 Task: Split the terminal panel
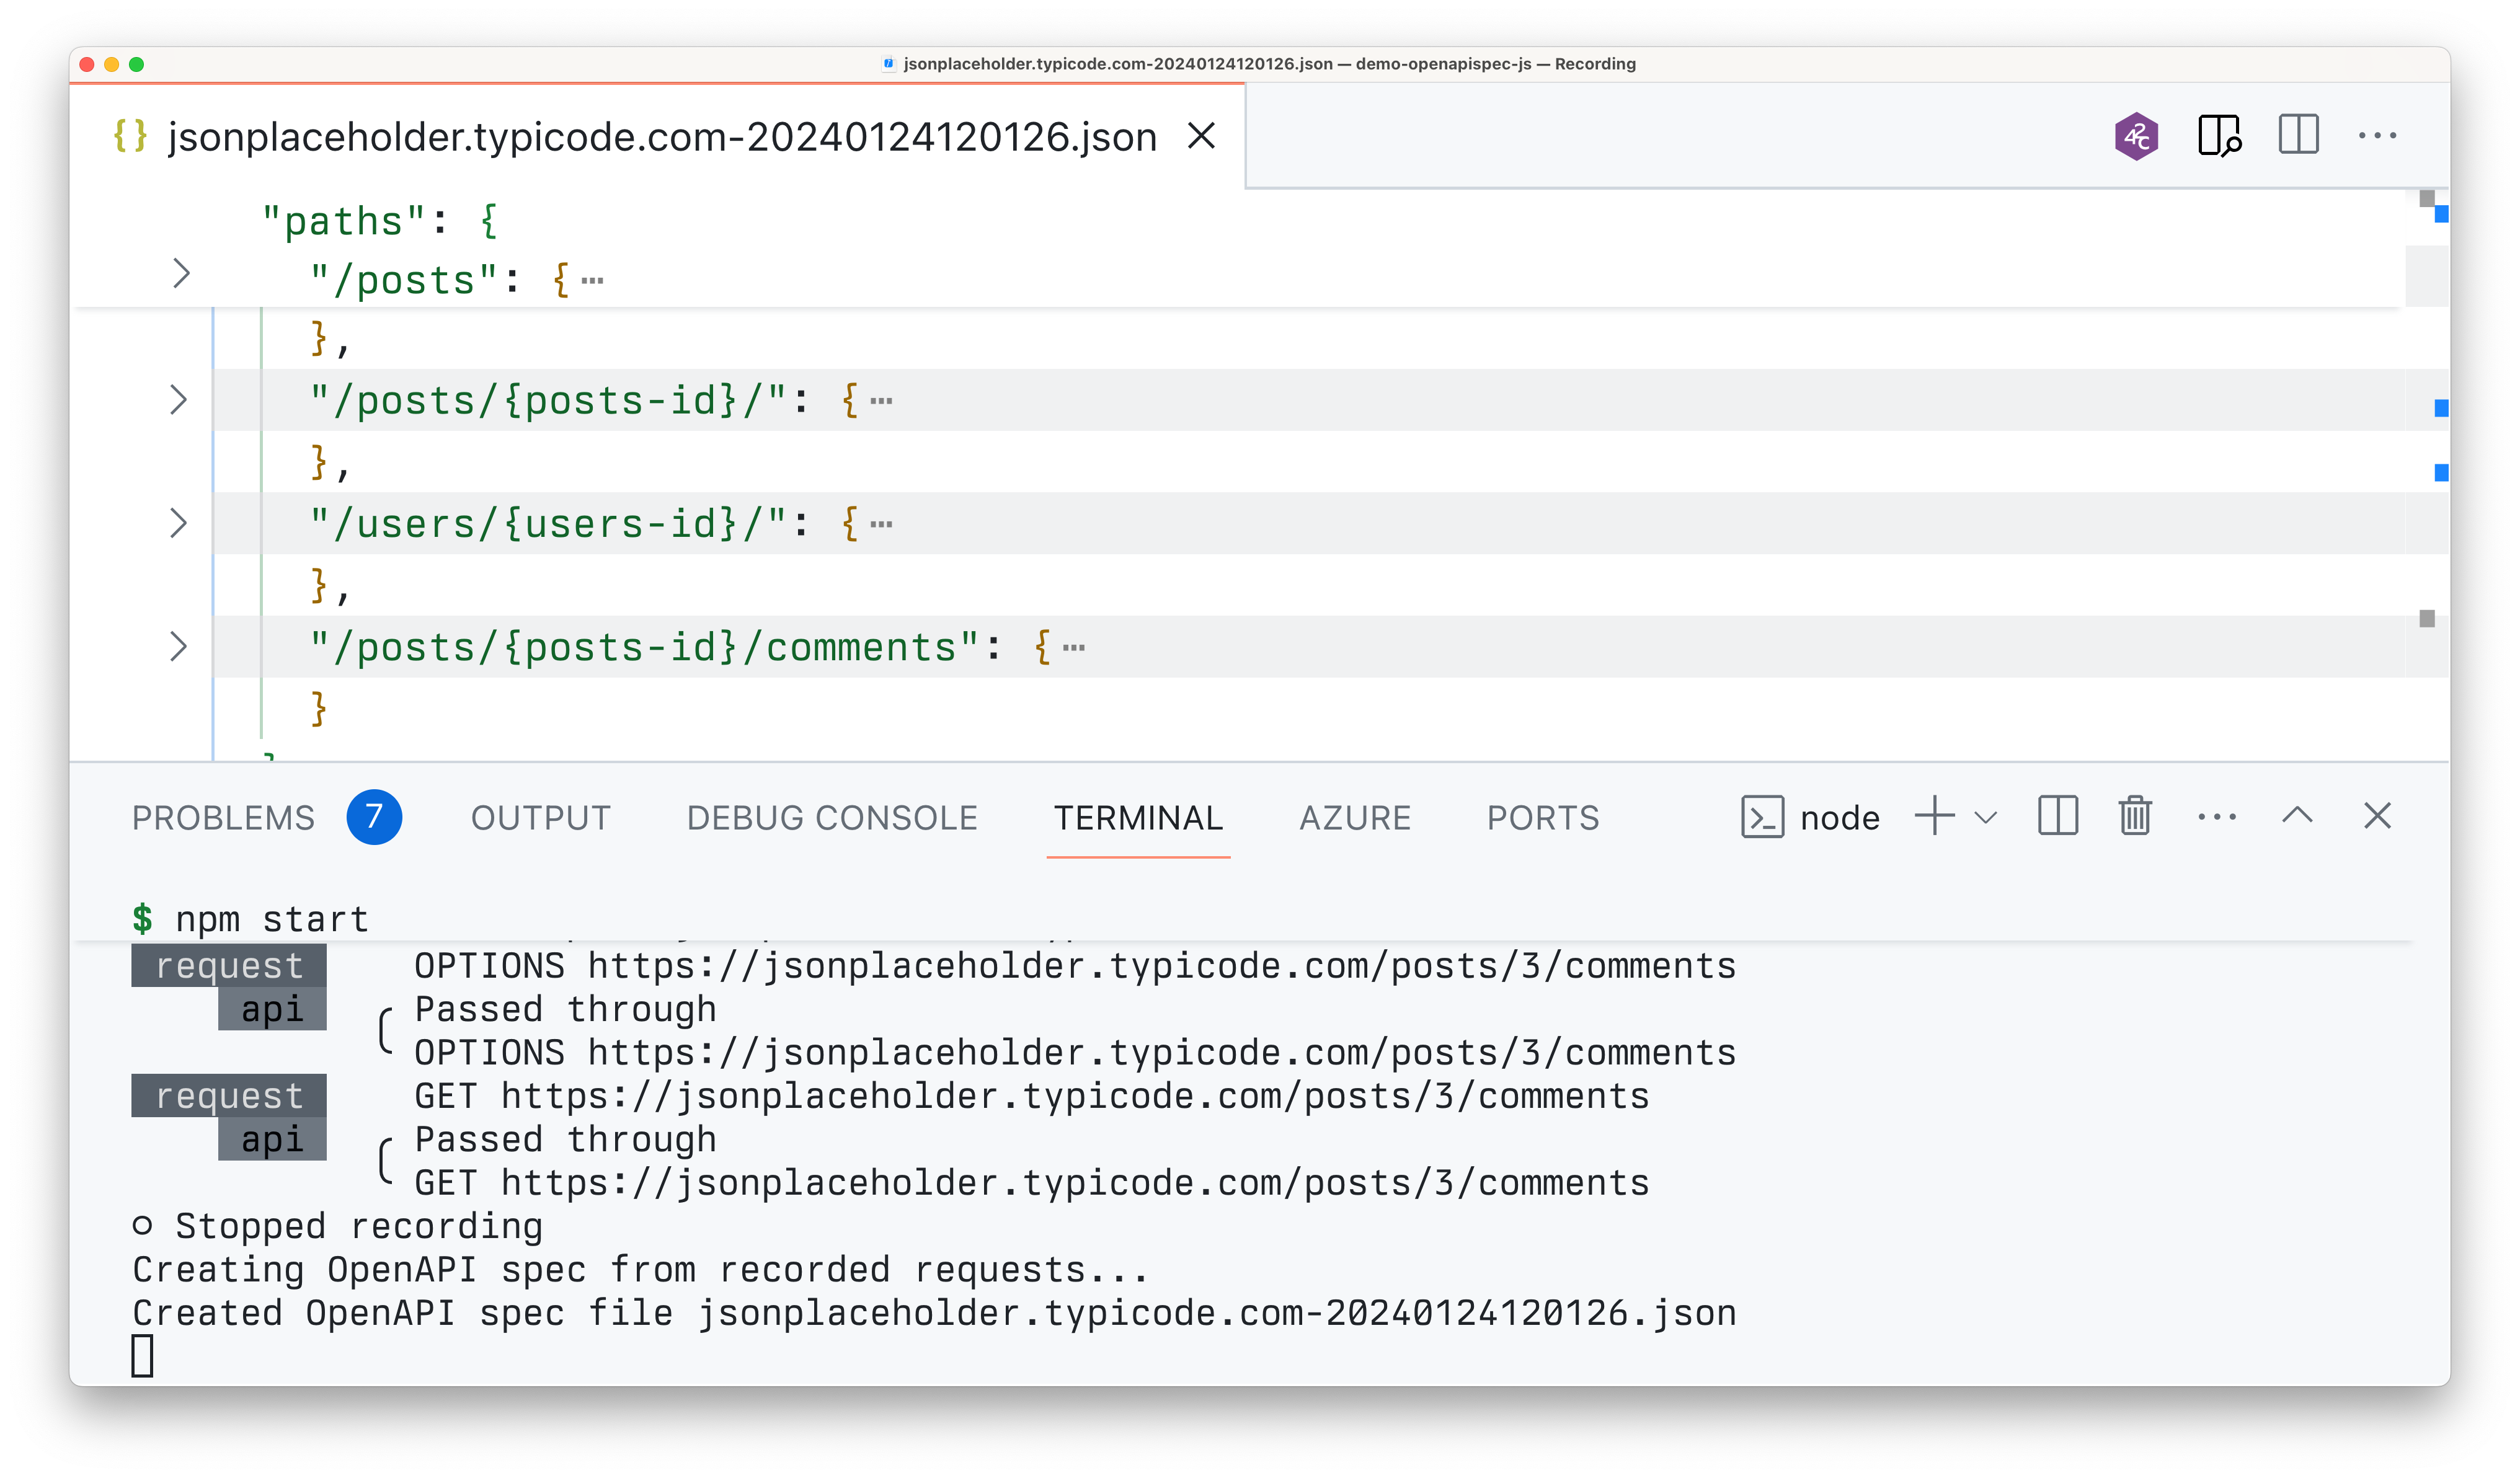pos(2055,816)
